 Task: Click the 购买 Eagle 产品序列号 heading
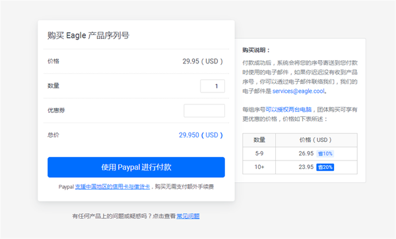(88, 36)
